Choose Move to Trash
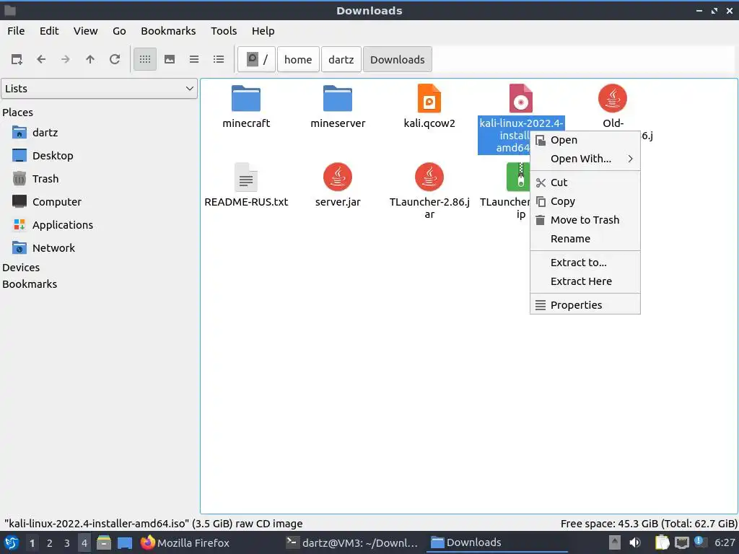739x554 pixels. 585,220
